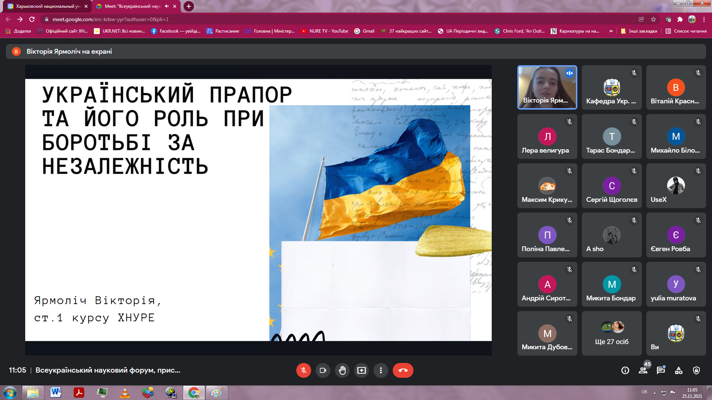Screen dimensions: 712x400
Task: Expand the hidden bookmarks chevron
Action: pyautogui.click(x=611, y=31)
